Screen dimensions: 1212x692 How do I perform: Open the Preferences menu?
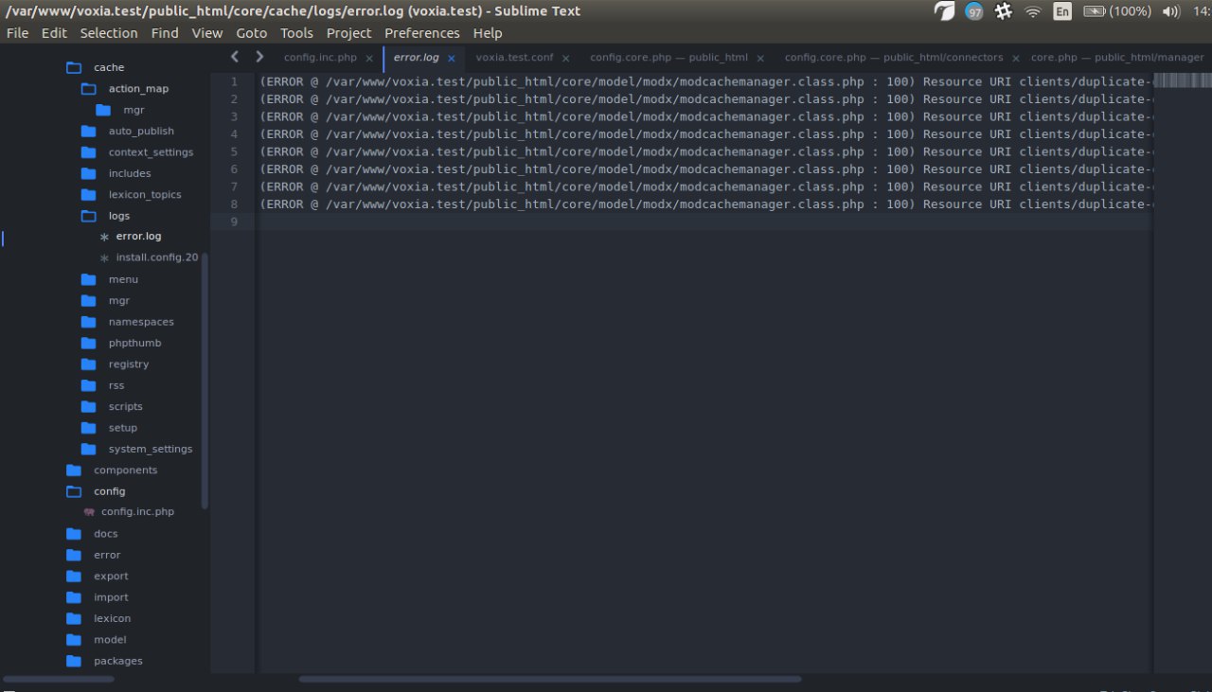coord(422,33)
